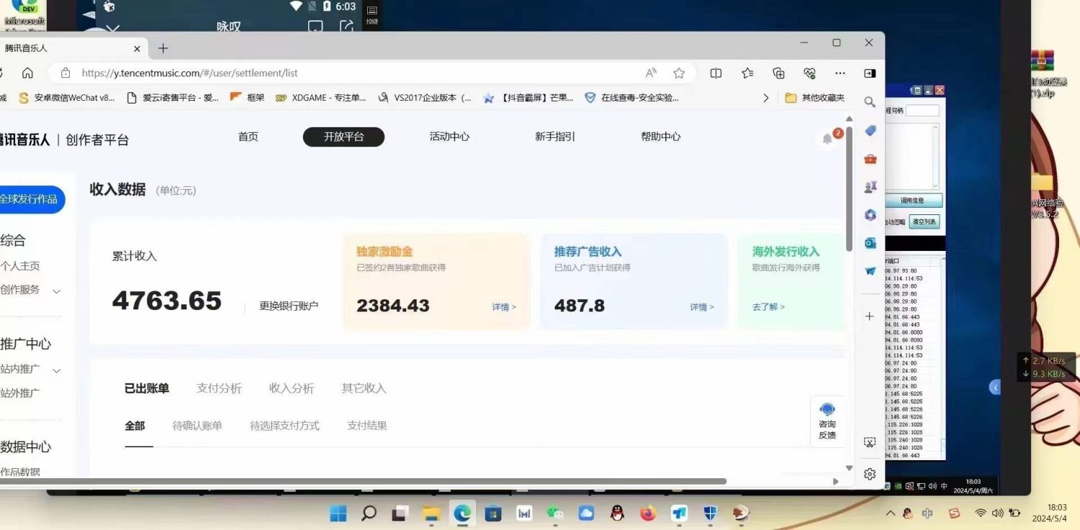Open Search in the Edge sidebar
The height and width of the screenshot is (530, 1080).
pos(870,102)
